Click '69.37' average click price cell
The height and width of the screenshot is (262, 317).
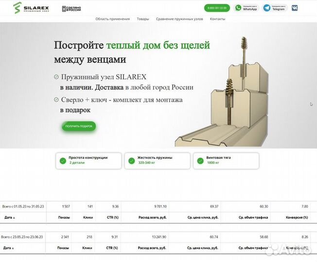214,207
